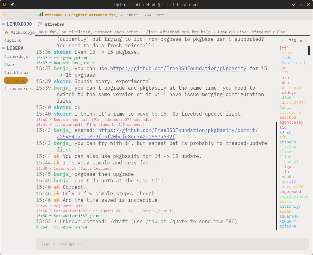The width and height of the screenshot is (313, 255).
Task: Select user [tj] in the user list
Action: [284, 48]
